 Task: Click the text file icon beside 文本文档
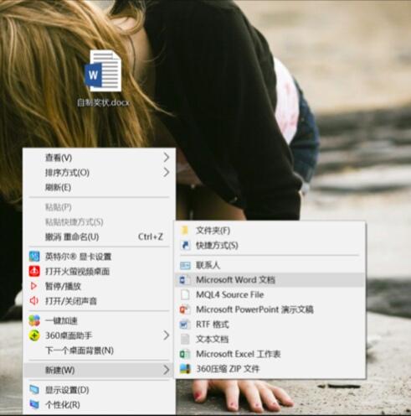click(x=185, y=339)
